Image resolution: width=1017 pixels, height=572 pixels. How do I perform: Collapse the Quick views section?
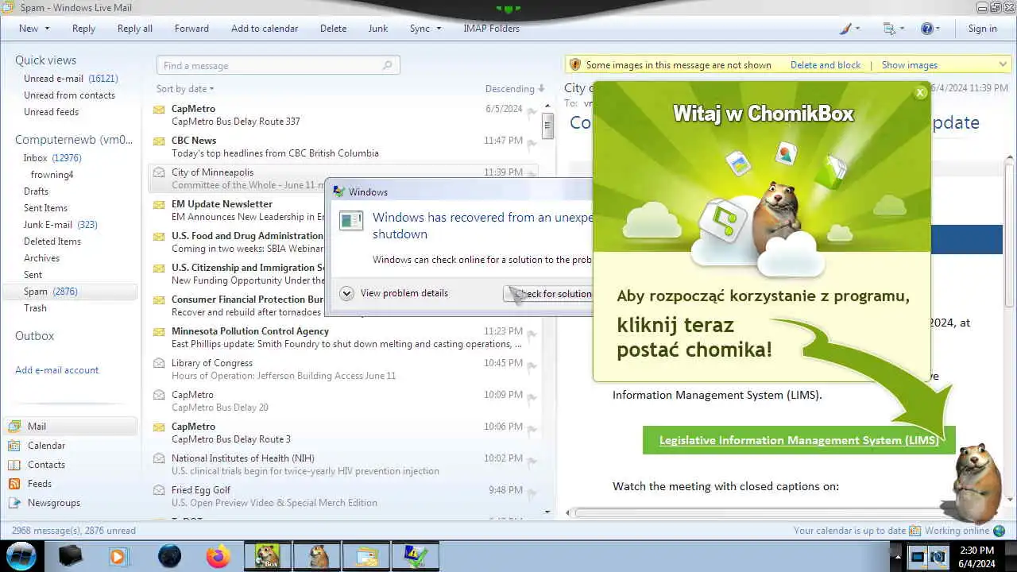tap(45, 60)
